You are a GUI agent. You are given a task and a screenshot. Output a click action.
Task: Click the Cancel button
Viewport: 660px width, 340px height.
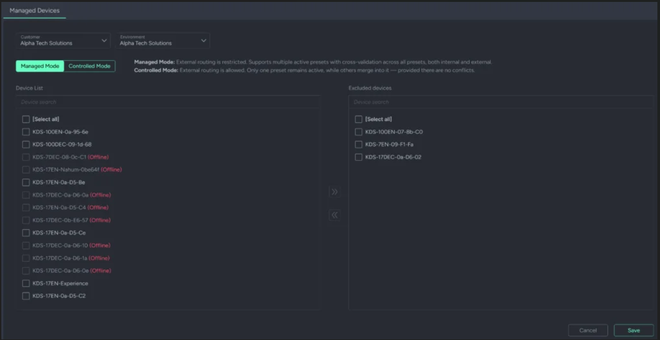(588, 330)
